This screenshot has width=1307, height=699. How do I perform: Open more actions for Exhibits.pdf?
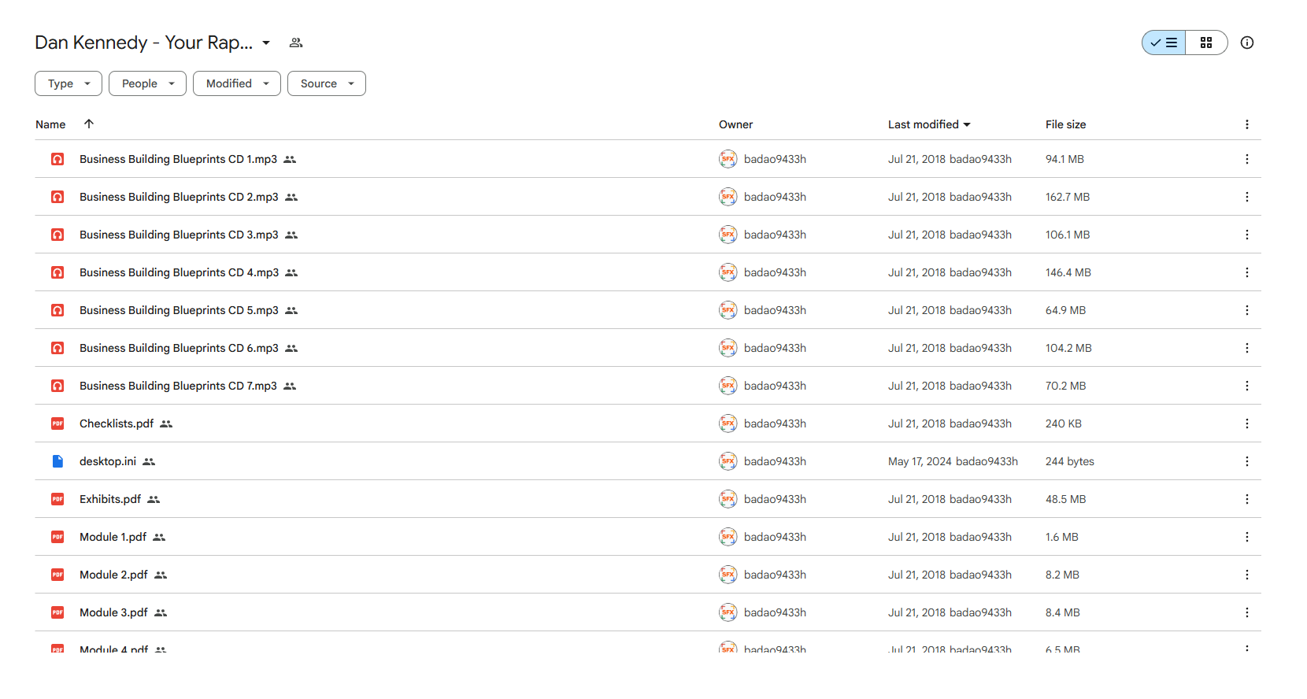pos(1247,499)
